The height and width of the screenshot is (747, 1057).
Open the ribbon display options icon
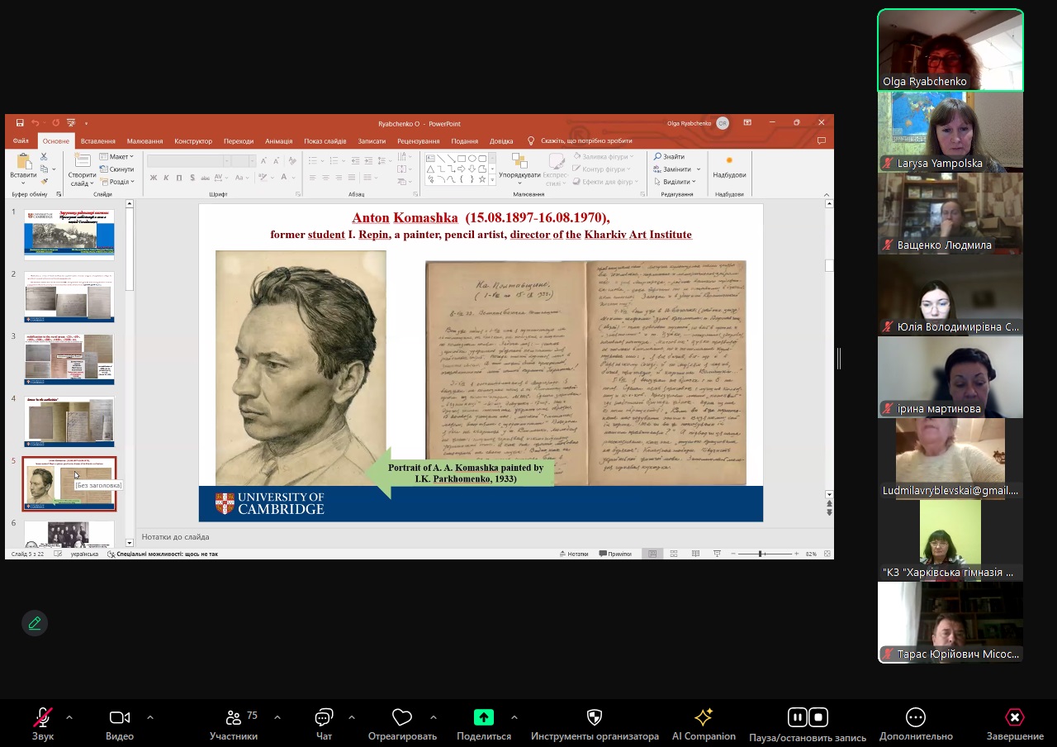(747, 123)
